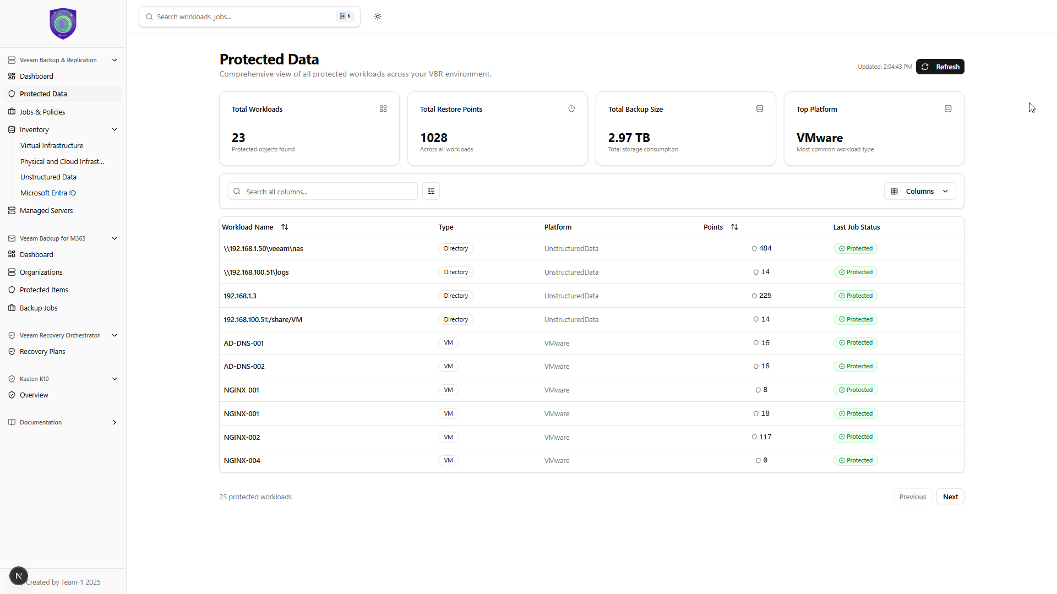The image size is (1057, 594).
Task: Open the Columns dropdown
Action: [x=919, y=192]
